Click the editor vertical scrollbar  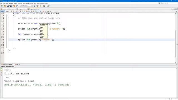175,44
